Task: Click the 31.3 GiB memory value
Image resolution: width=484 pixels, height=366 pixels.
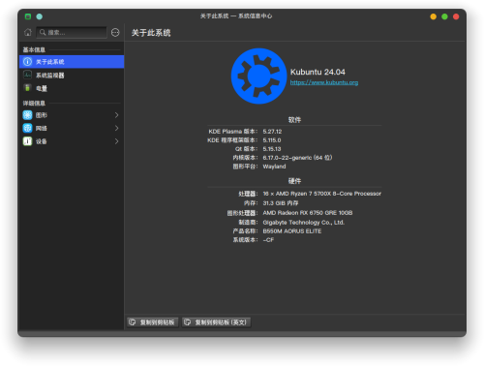Action: click(281, 203)
